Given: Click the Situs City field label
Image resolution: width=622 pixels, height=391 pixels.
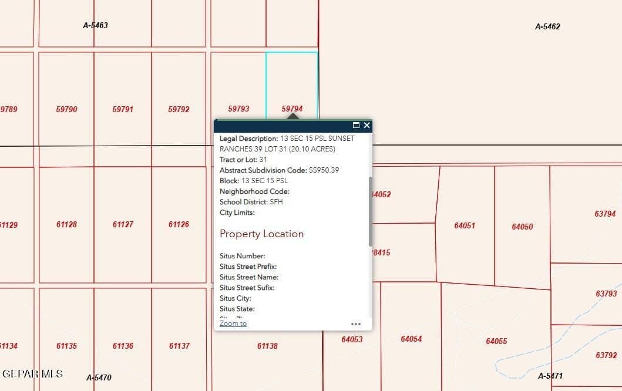Looking at the screenshot, I should tap(236, 298).
